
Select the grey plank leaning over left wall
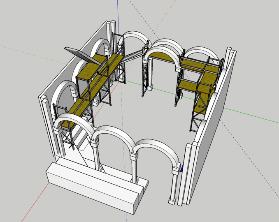[82, 55]
